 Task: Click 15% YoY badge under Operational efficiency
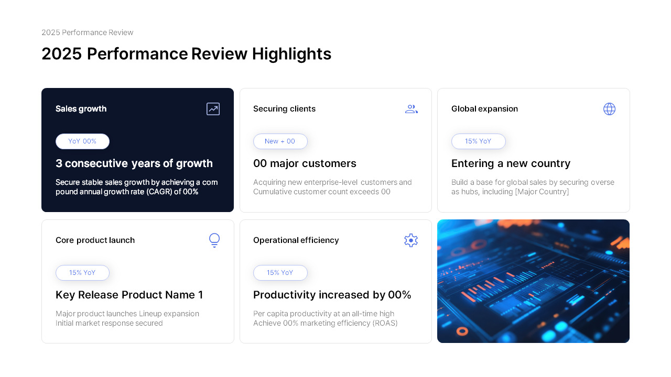[x=280, y=273]
